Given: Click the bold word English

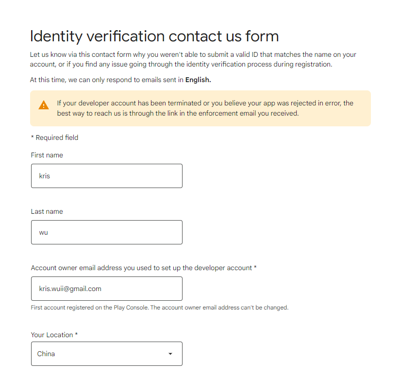Looking at the screenshot, I should (198, 80).
